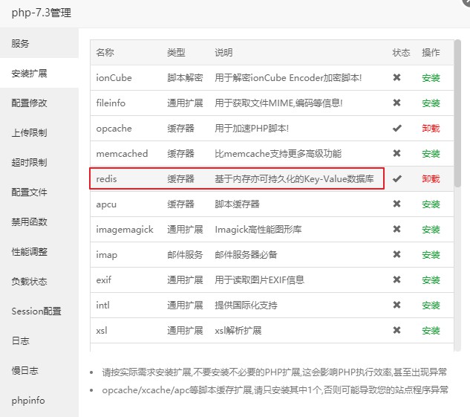
Task: Install the intl extension
Action: click(431, 305)
